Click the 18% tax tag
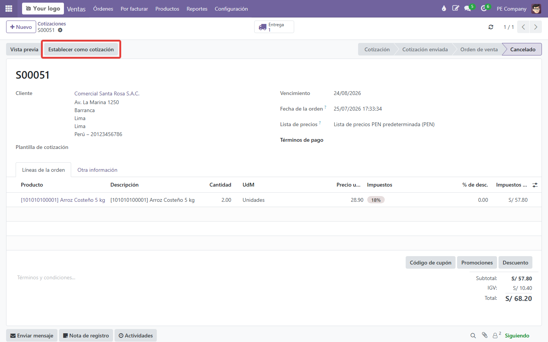The height and width of the screenshot is (342, 548). click(376, 200)
